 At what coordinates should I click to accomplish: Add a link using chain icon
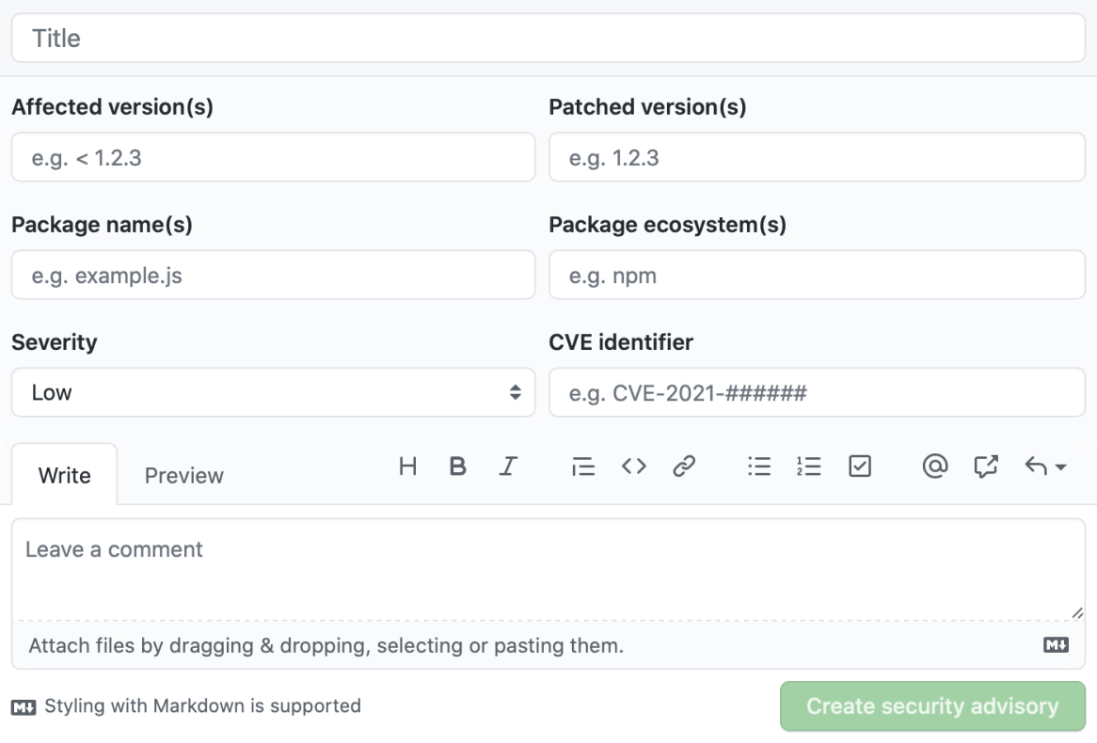pyautogui.click(x=684, y=466)
